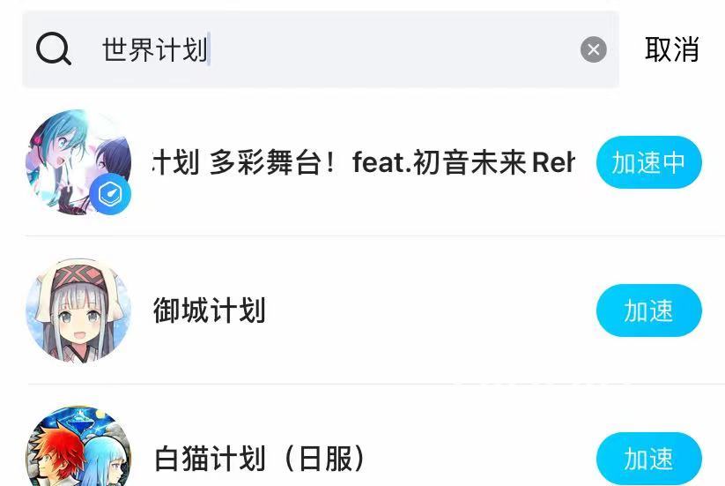This screenshot has width=725, height=486.
Task: Tap the blue hexagon badge on first avatar
Action: 110,195
